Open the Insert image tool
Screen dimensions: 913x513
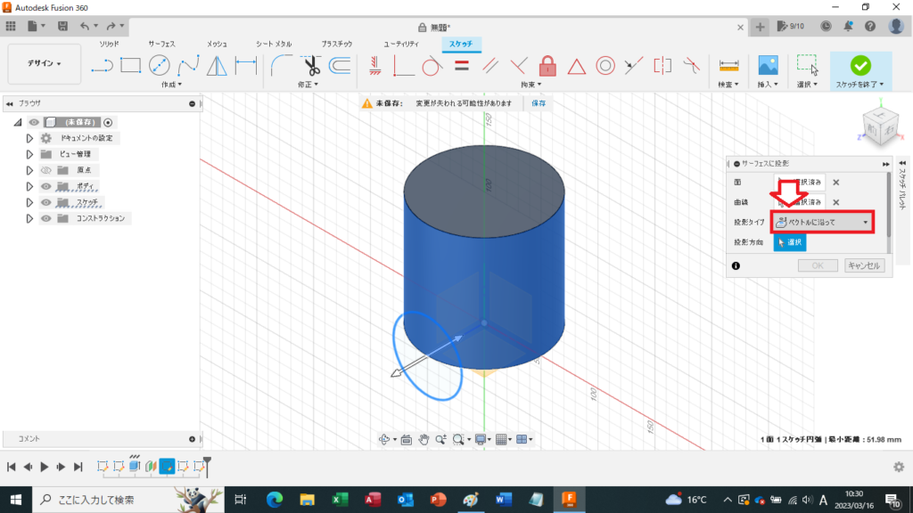coord(768,65)
